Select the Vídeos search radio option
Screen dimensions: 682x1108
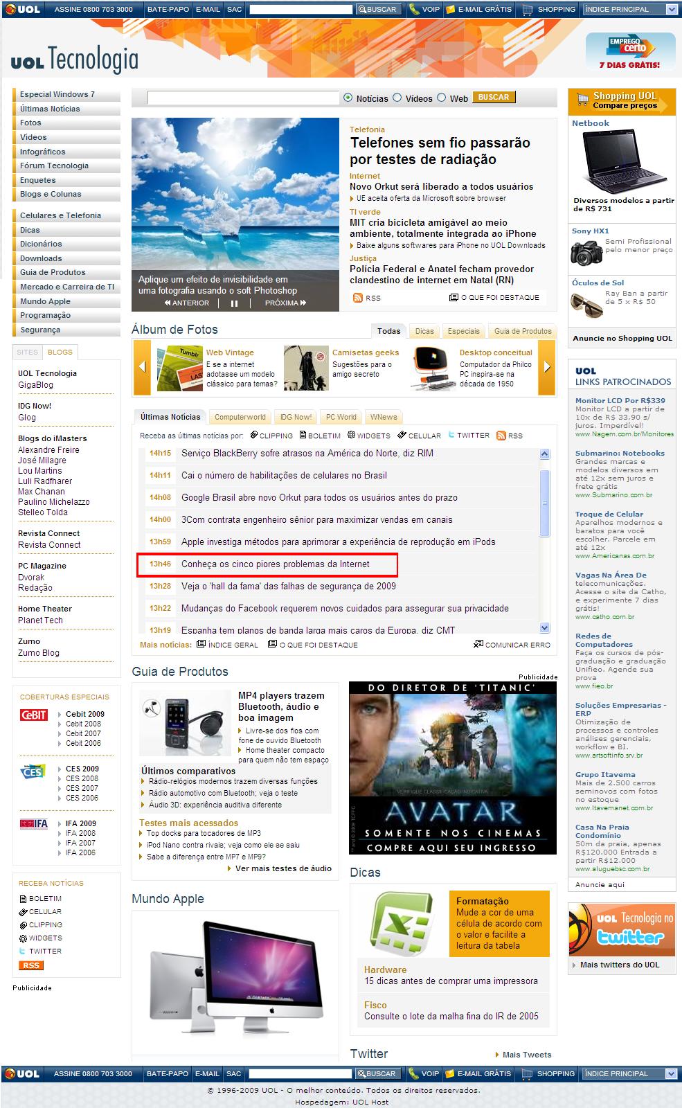(397, 98)
